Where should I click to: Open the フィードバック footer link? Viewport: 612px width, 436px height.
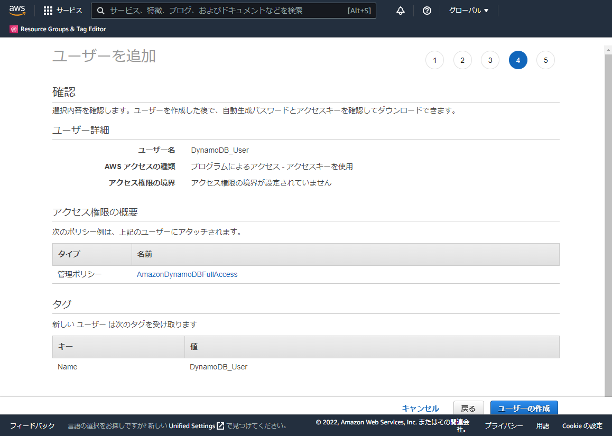coord(32,426)
